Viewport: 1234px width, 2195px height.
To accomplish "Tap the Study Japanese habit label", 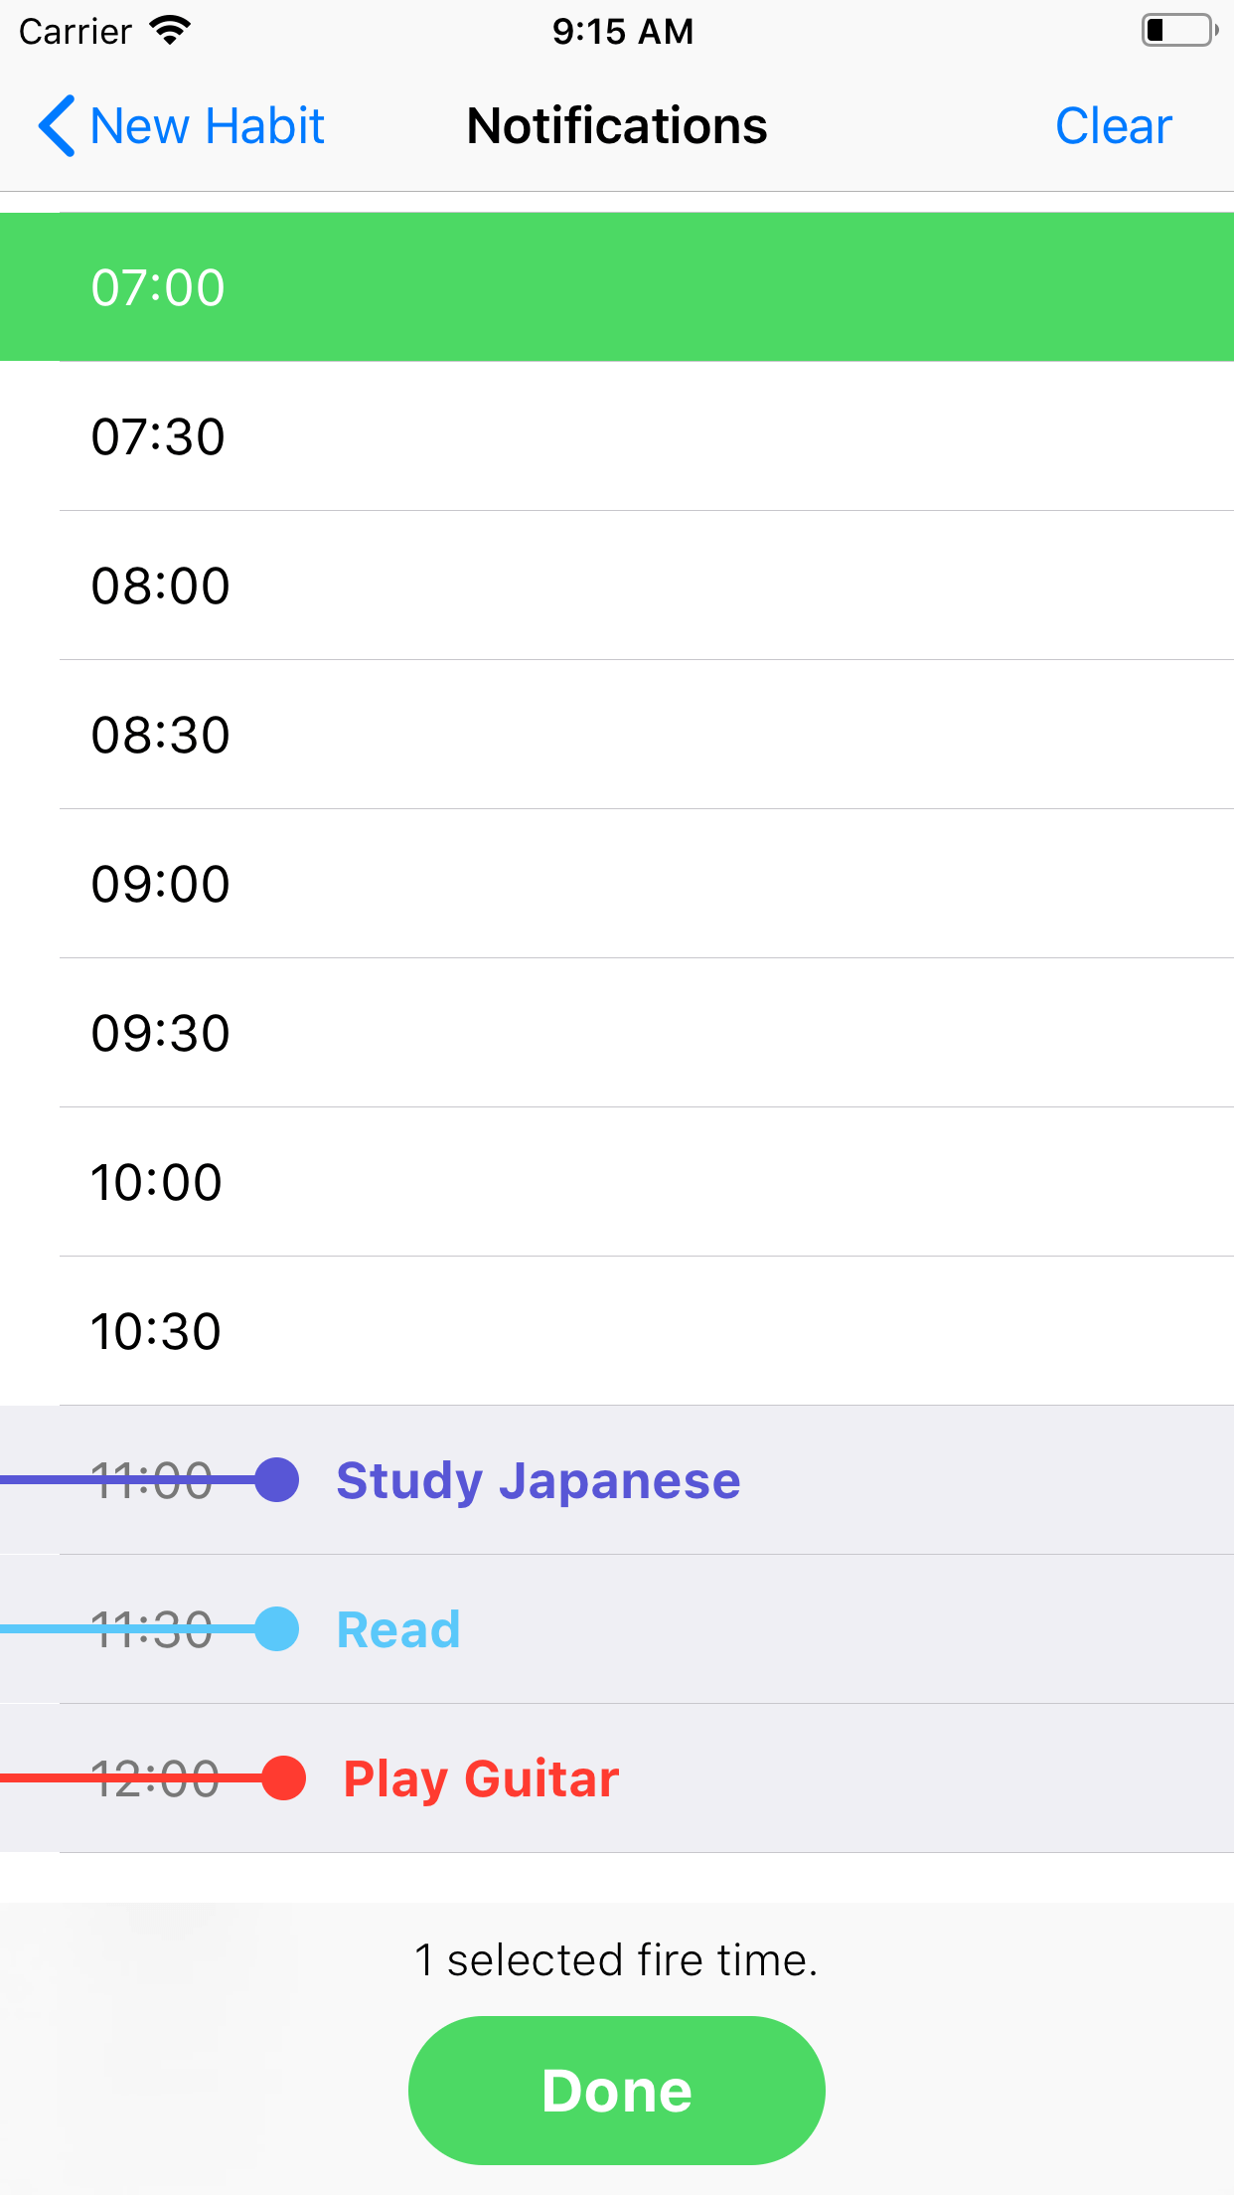I will (539, 1481).
